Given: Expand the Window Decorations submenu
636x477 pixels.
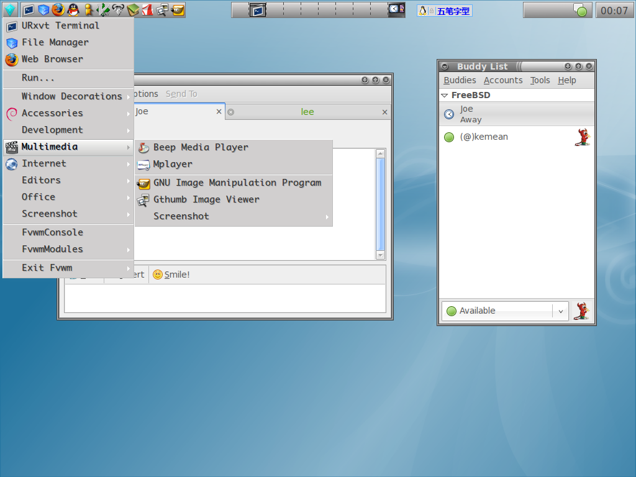Looking at the screenshot, I should pyautogui.click(x=68, y=96).
